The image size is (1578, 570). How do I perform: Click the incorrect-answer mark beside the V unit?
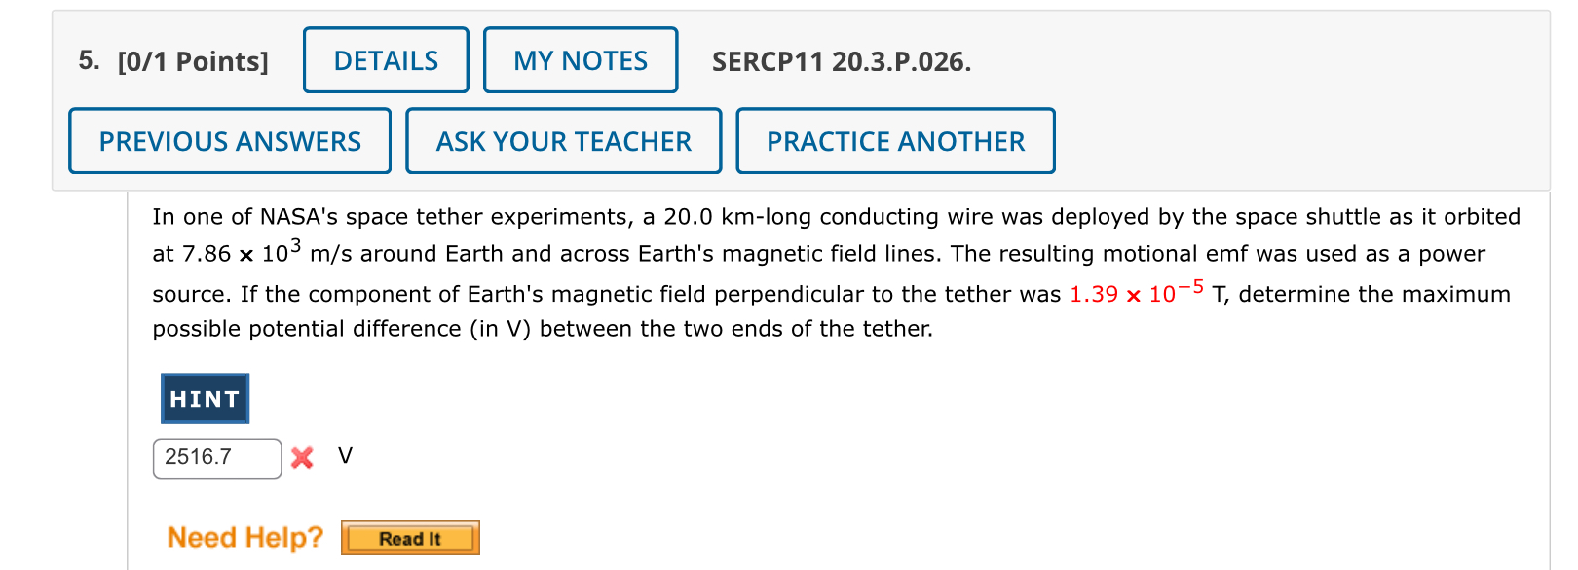coord(303,457)
